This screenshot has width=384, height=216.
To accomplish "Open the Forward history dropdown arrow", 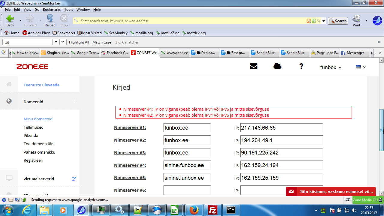I will 40,21.
